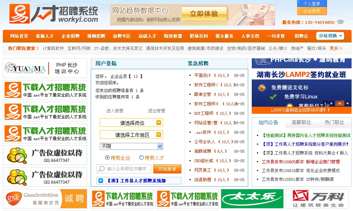Click hot search term 计算机软件
353x211 pixels.
click(x=53, y=48)
